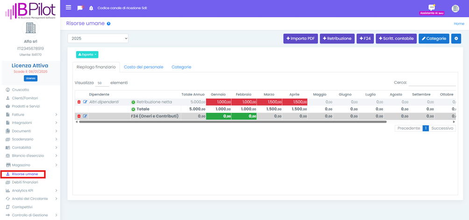
Task: Click the help icon next to Risorse umane
Action: [108, 24]
